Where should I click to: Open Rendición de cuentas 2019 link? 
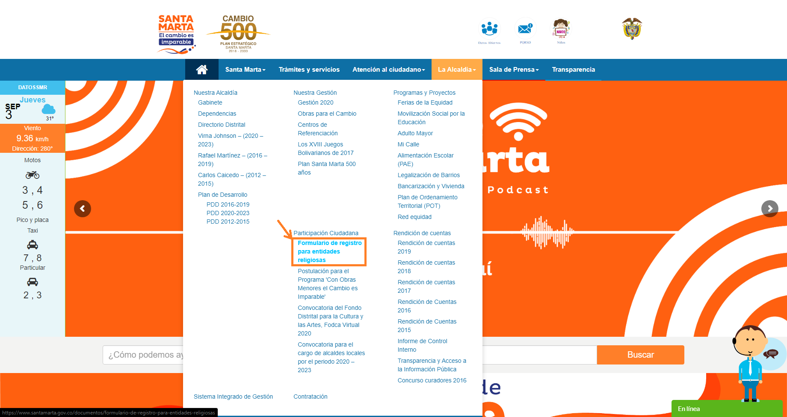pos(426,247)
